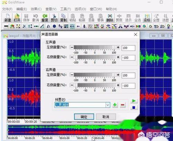Click the 新建 (New) toolbar icon
173x141 pixels.
(x=8, y=18)
